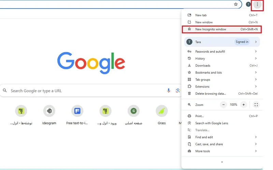This screenshot has width=273, height=170.
Task: Select Print... from the menu
Action: point(222,116)
